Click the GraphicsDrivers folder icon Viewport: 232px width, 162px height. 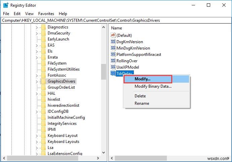[44, 81]
